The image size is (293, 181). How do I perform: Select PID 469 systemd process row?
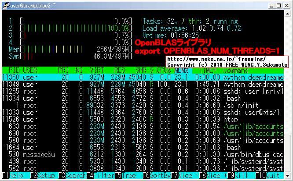tap(143, 161)
